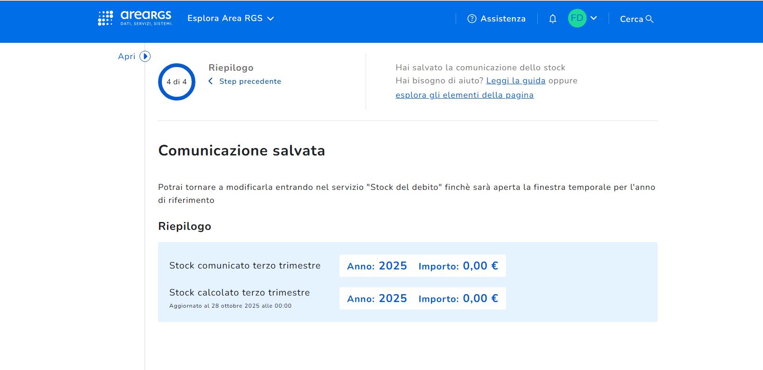Image resolution: width=763 pixels, height=370 pixels.
Task: Click the Apri circled arrow icon
Action: [x=145, y=56]
